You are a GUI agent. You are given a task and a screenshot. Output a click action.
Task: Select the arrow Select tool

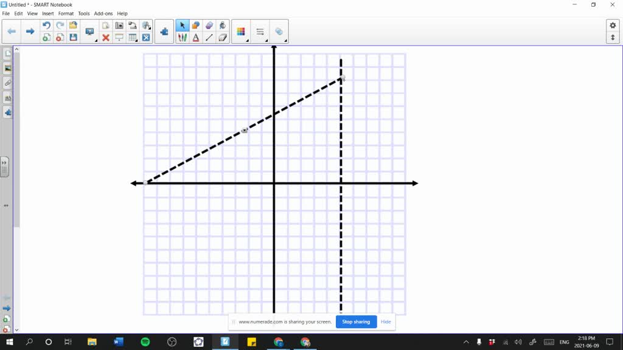coord(183,25)
